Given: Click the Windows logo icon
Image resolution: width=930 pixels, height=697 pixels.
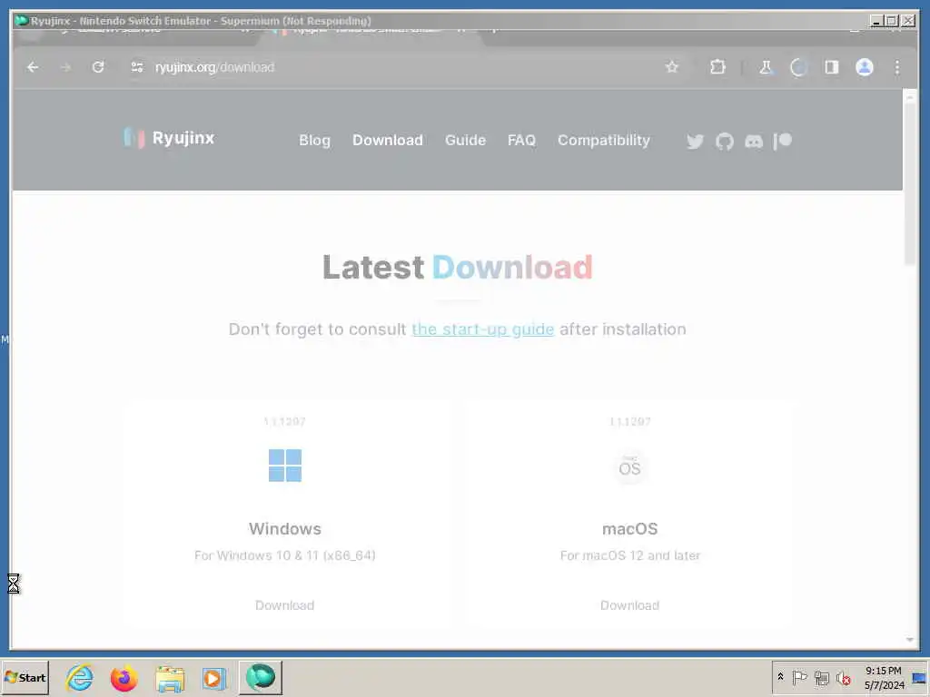Looking at the screenshot, I should (x=284, y=466).
